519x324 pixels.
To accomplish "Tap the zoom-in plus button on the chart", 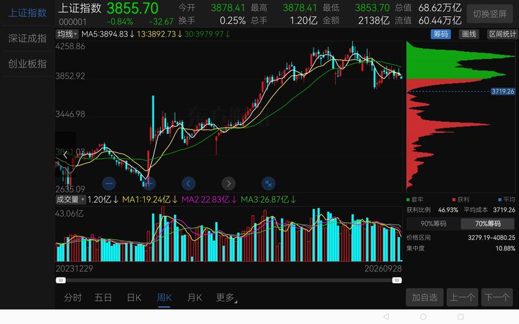I will (149, 183).
